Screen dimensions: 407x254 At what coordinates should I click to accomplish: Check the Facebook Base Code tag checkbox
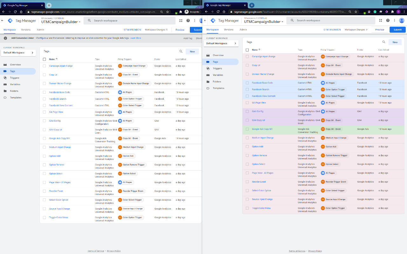tap(247, 83)
